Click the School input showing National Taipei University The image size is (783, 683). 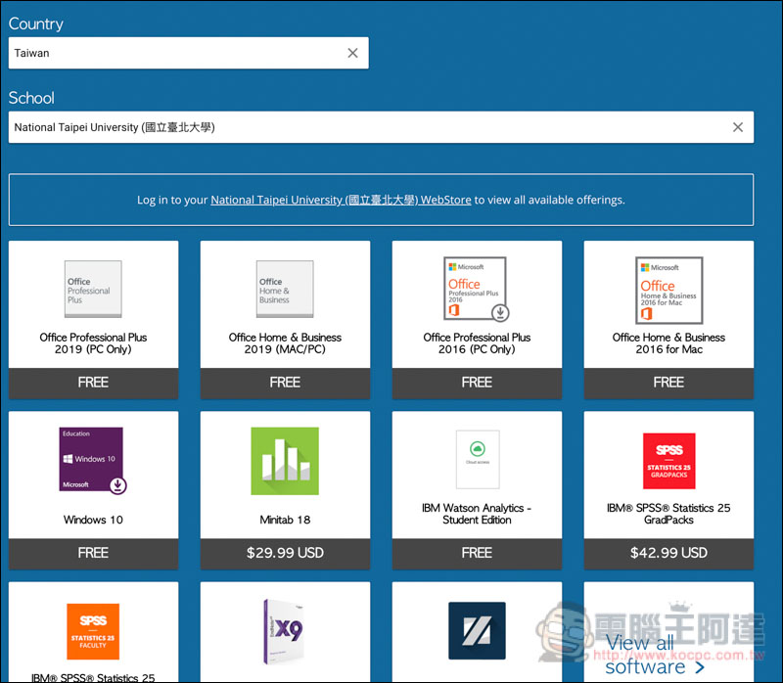pos(381,127)
